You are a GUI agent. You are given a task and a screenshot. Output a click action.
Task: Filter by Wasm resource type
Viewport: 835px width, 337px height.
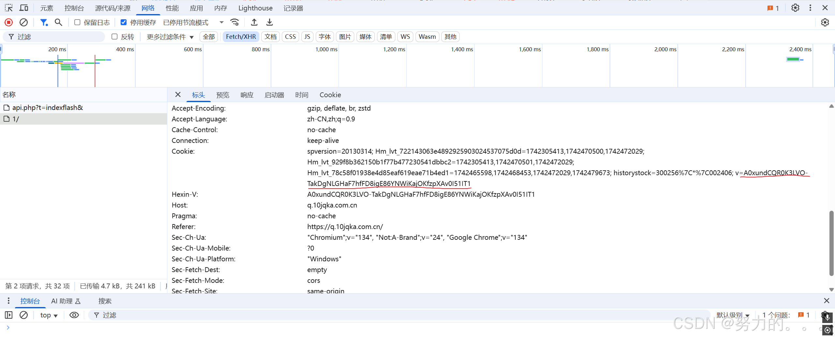[427, 37]
